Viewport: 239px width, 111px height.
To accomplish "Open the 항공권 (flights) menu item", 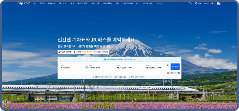I will (x=42, y=3).
